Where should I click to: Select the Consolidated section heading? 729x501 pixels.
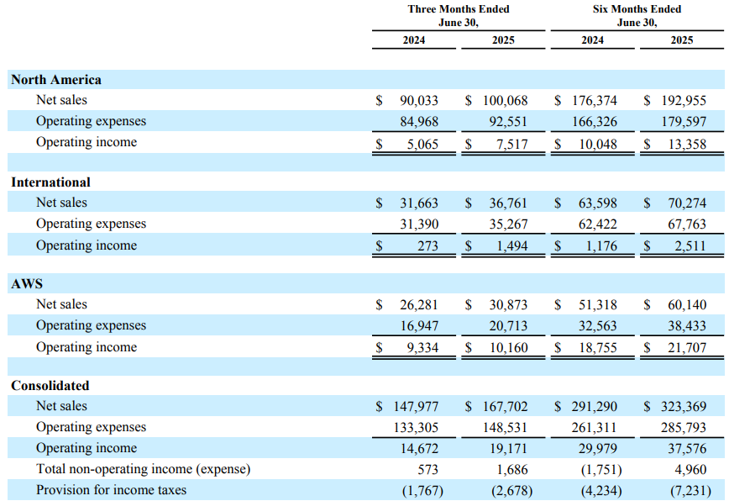pyautogui.click(x=50, y=386)
